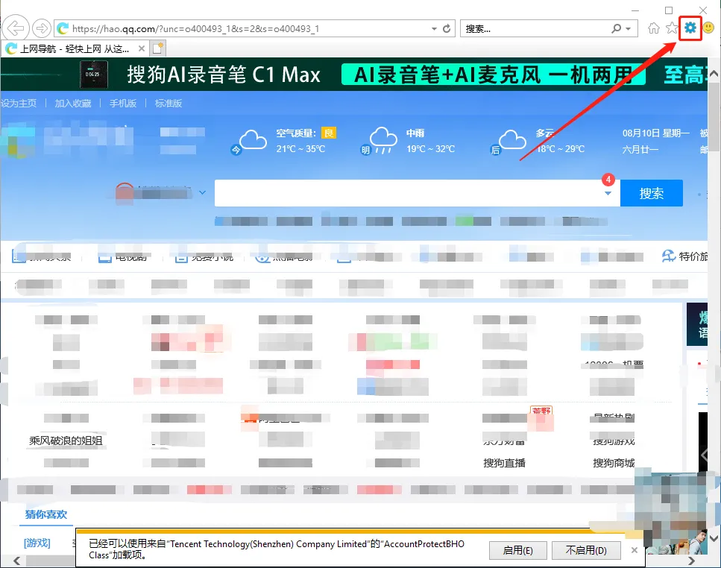This screenshot has width=721, height=568.
Task: Open the 搜狗AI录音笔 C1 Max banner ad
Action: pos(354,75)
